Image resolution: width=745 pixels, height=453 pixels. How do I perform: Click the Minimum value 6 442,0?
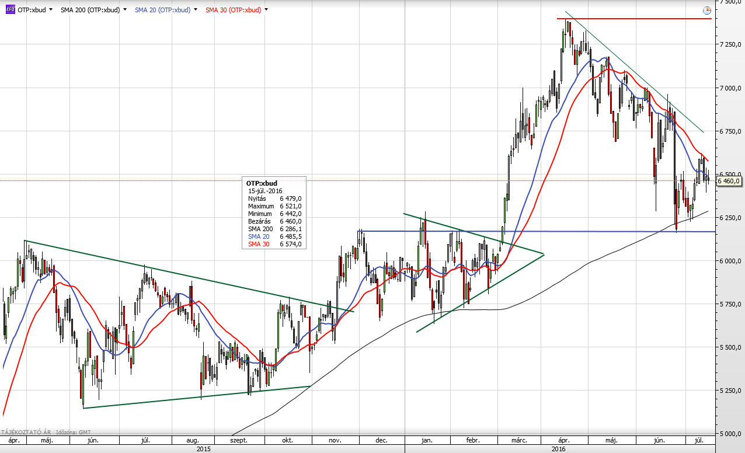tap(290, 214)
